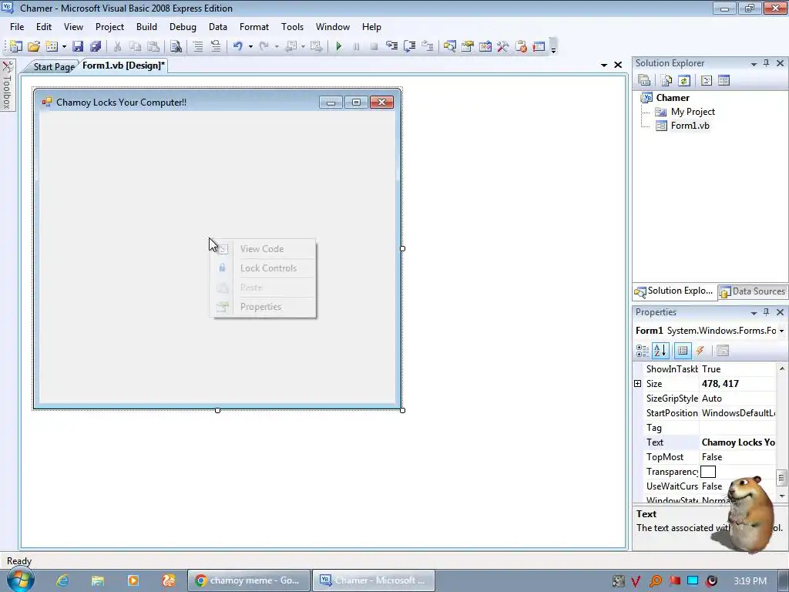
Task: Show Events lightning bolt in Properties panel
Action: point(700,351)
